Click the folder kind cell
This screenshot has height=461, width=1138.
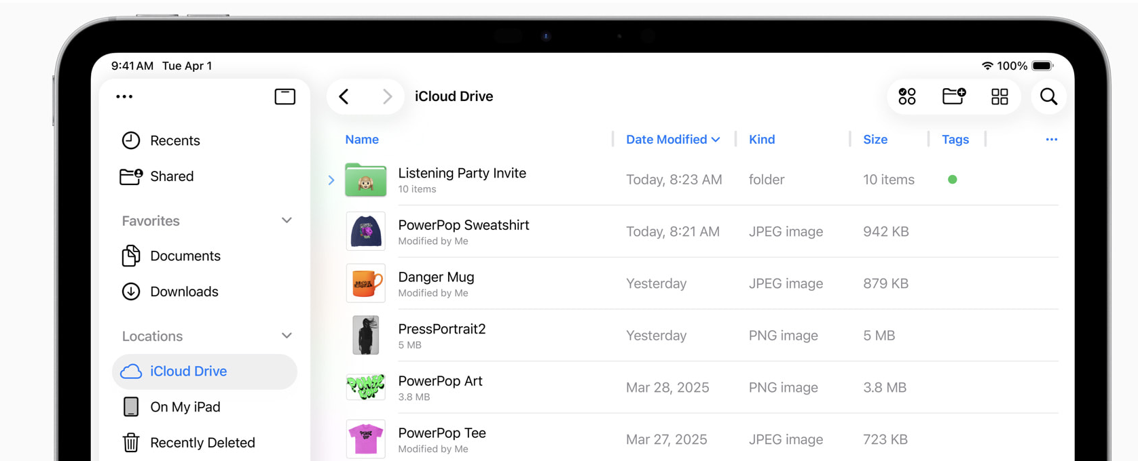(767, 180)
